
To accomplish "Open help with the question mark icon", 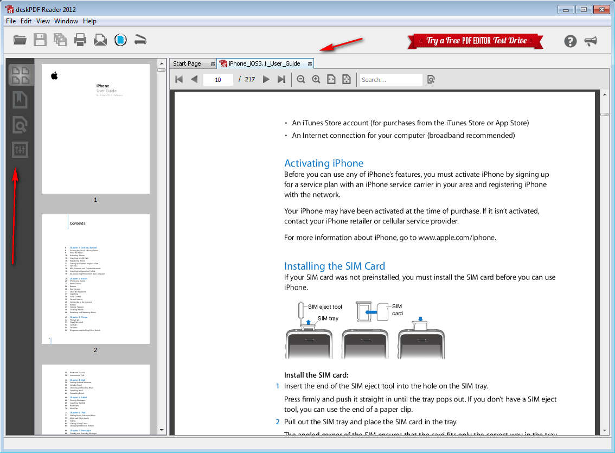I will coord(571,41).
